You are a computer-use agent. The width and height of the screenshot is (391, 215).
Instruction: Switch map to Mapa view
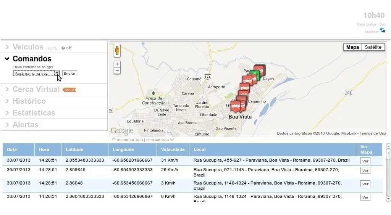coord(352,47)
